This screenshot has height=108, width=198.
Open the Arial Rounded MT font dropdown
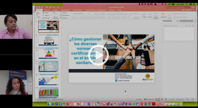(79, 14)
